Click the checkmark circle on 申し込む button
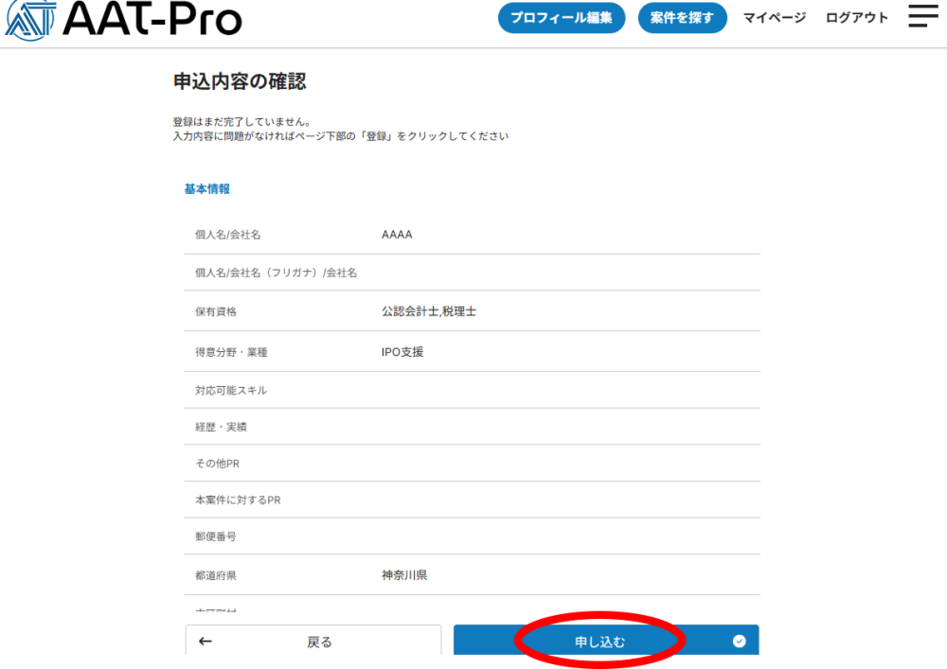The image size is (947, 669). (x=739, y=641)
